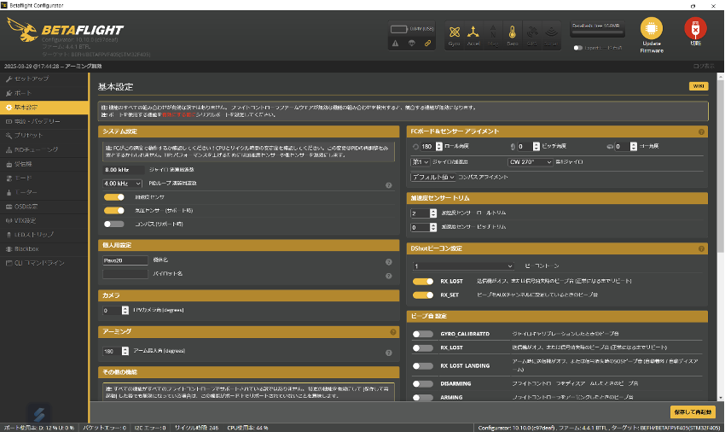Open the 4.00 kHz PID loop dropdown
Screen dimensions: 725x432
[x=123, y=183]
